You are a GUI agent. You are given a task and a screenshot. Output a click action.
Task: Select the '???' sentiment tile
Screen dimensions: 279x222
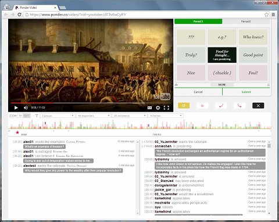(x=191, y=37)
